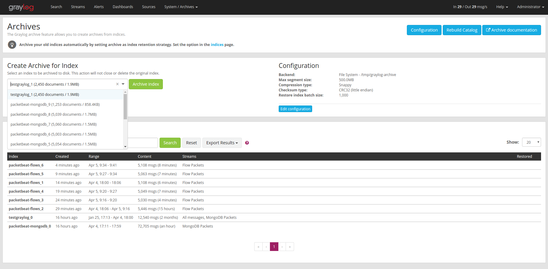This screenshot has height=269, width=548.
Task: Click the dropdown scroll down arrow
Action: click(x=125, y=147)
